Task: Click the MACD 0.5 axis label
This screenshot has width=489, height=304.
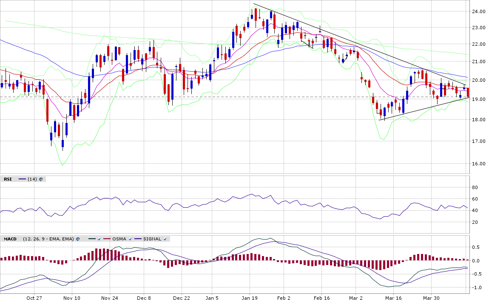Action: coord(476,247)
